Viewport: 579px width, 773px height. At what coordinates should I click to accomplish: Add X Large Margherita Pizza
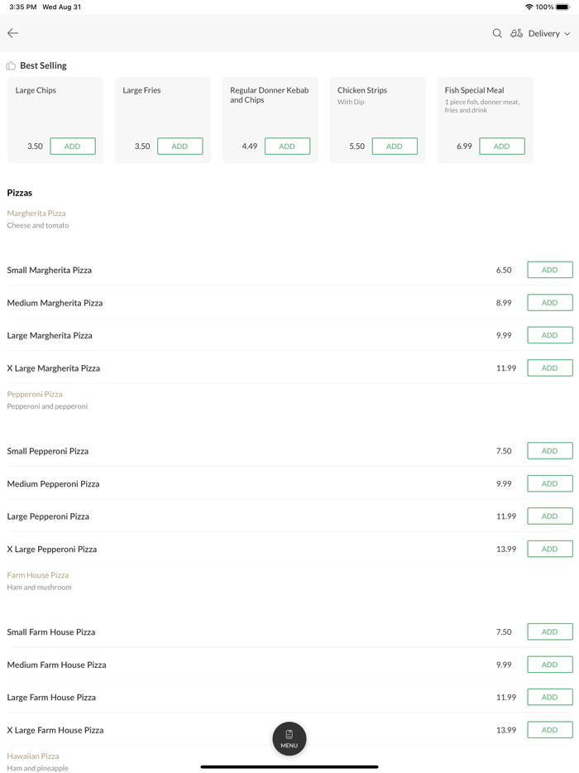tap(549, 368)
